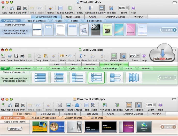Switch to Table Styles tab in PowerPoint

tap(91, 114)
